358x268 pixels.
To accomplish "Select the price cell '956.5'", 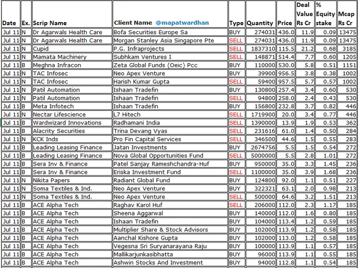I will click(286, 73).
